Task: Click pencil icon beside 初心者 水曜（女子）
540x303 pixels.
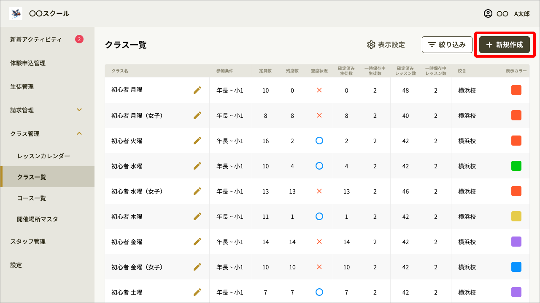Action: (x=197, y=191)
